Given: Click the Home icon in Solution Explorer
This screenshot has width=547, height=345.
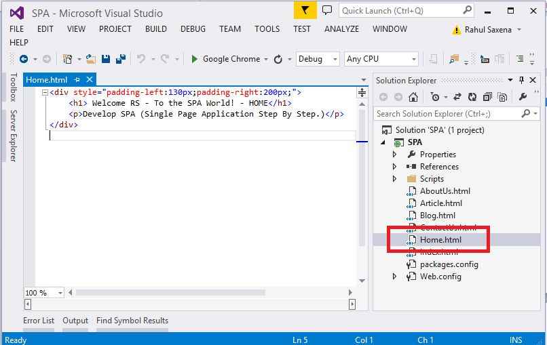Looking at the screenshot, I should pyautogui.click(x=413, y=97).
